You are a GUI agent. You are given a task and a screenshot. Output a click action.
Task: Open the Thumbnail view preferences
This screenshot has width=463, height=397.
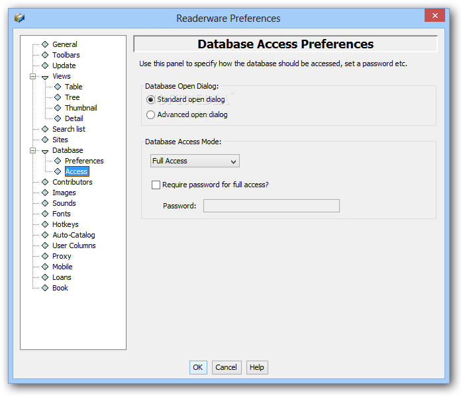(x=81, y=108)
